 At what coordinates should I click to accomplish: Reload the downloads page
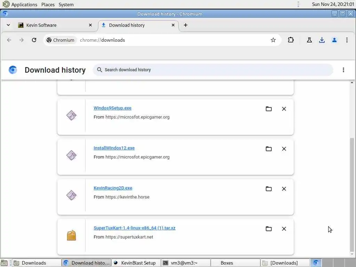coord(34,40)
